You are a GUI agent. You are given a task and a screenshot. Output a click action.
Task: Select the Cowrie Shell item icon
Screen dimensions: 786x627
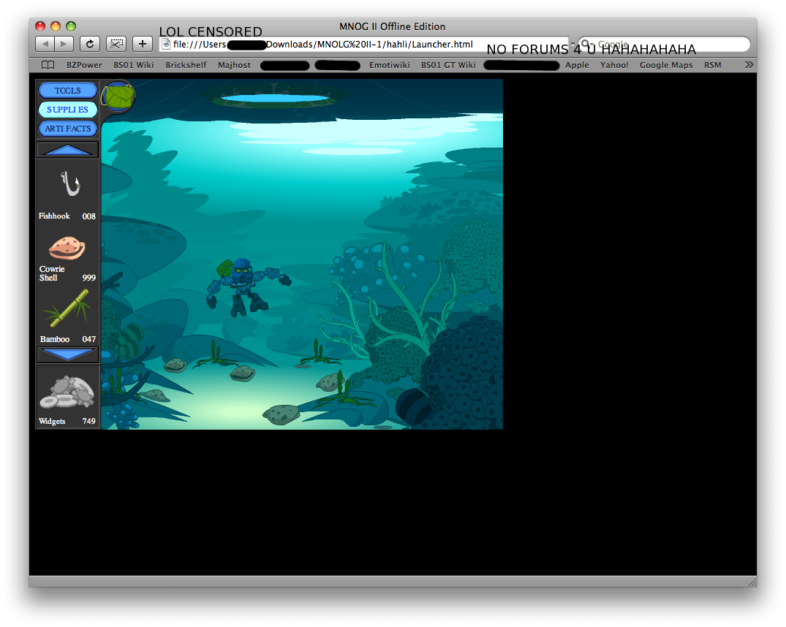coord(67,248)
